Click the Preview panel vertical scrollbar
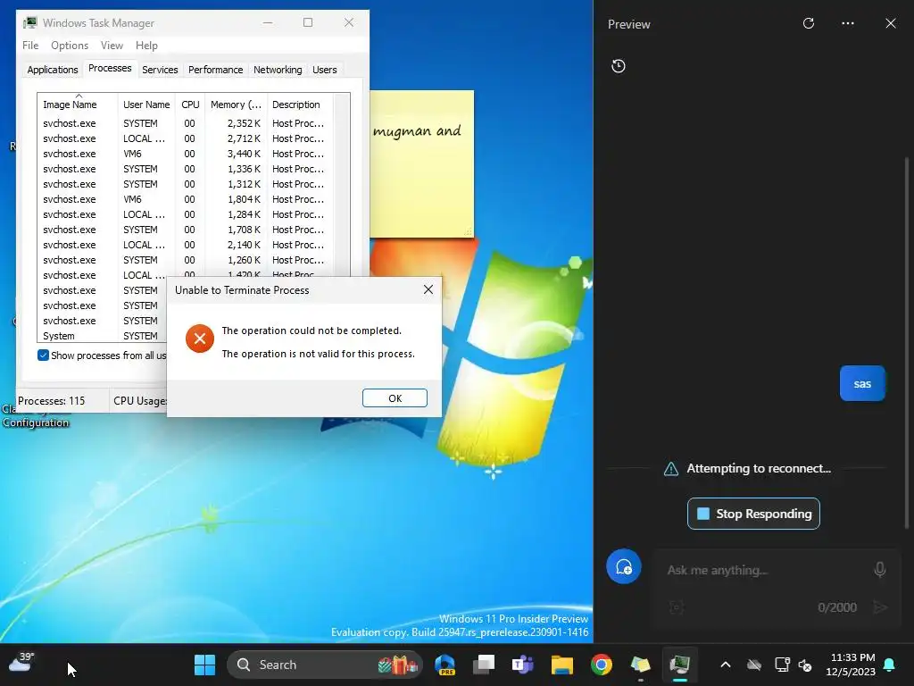Image resolution: width=914 pixels, height=686 pixels. [907, 341]
